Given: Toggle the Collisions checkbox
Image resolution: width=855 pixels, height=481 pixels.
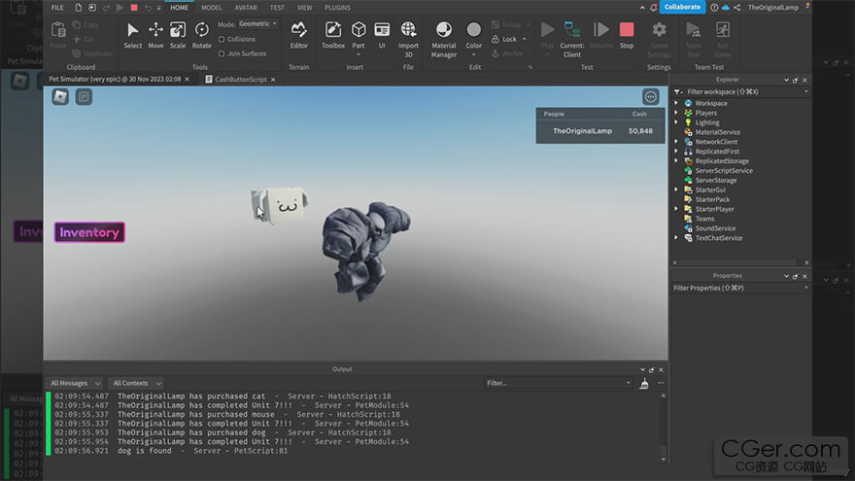Looking at the screenshot, I should (x=222, y=39).
